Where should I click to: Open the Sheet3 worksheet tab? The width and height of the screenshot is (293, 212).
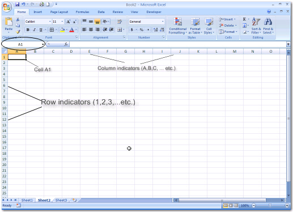[61, 200]
